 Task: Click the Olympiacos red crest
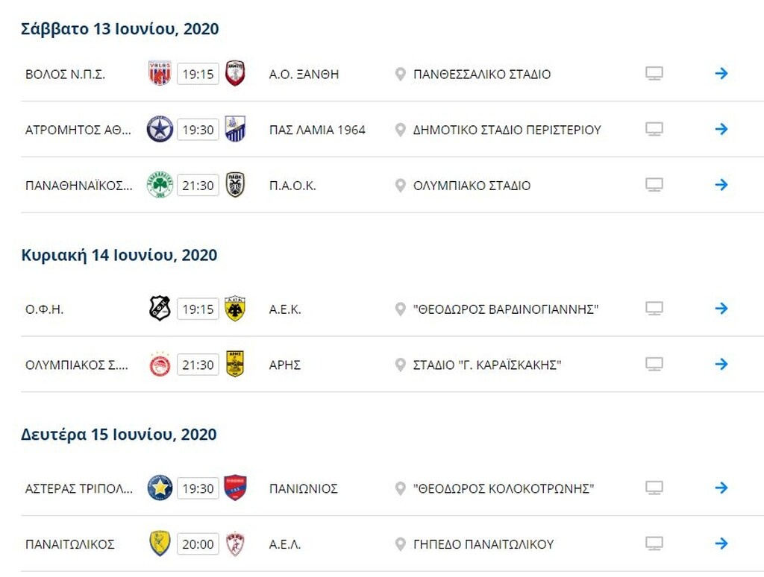click(x=160, y=365)
